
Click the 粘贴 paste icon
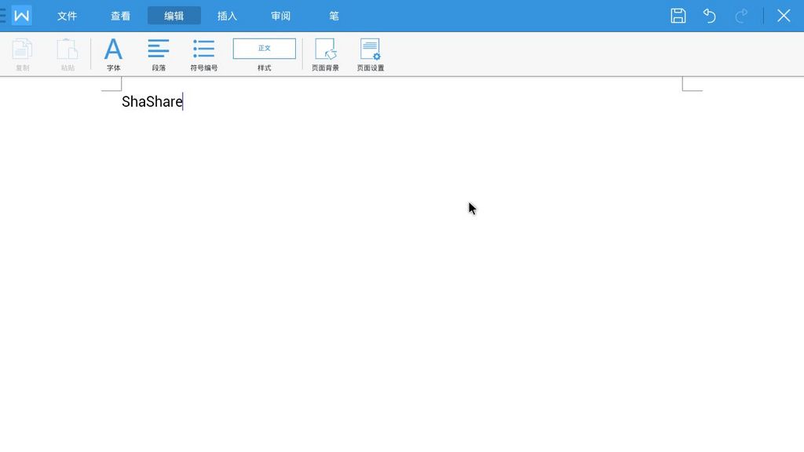tap(68, 54)
